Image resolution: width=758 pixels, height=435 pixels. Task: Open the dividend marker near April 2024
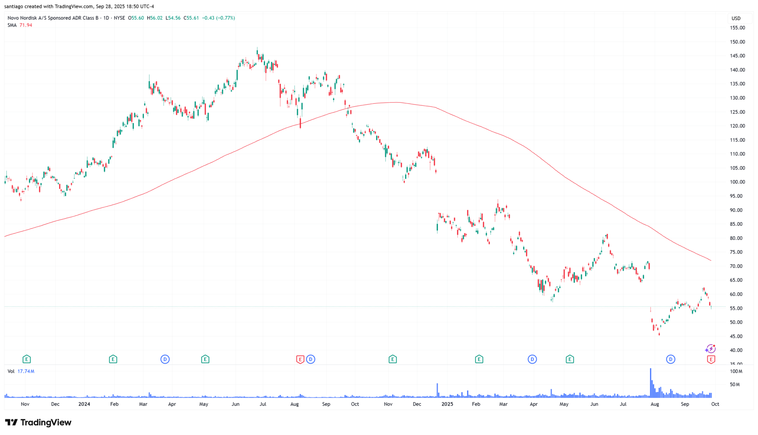[165, 359]
